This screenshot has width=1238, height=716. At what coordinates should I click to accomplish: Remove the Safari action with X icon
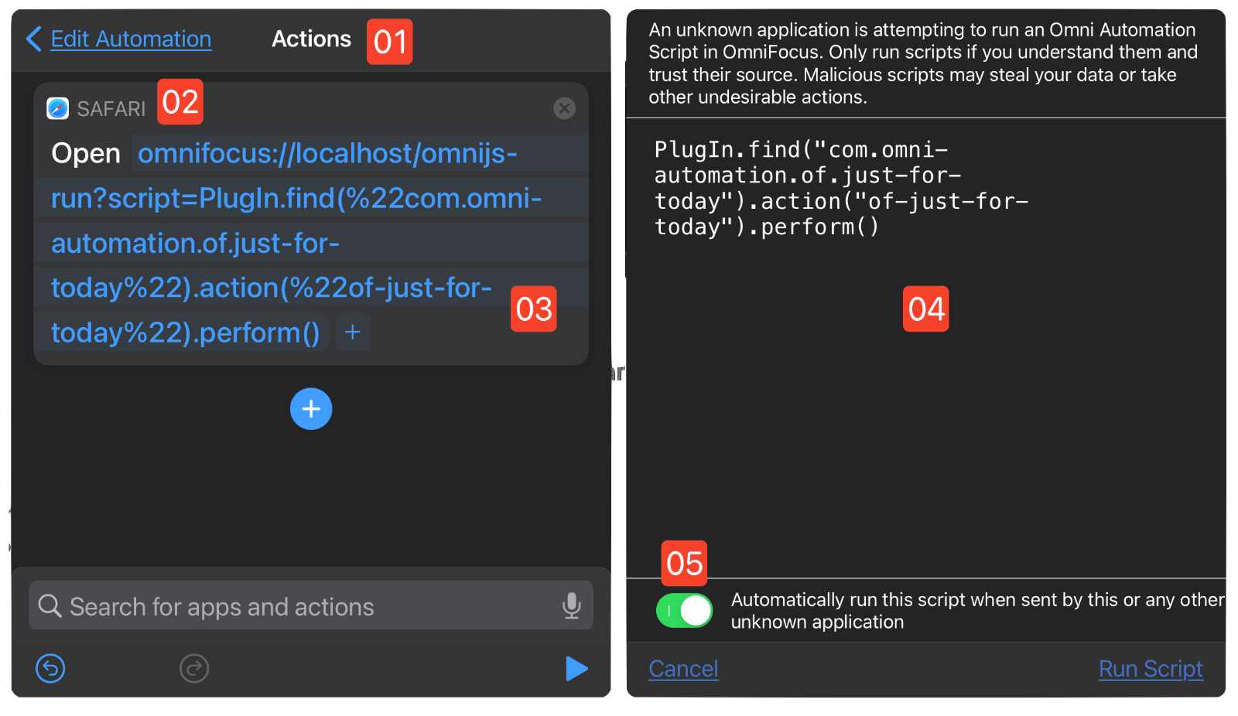(x=565, y=108)
